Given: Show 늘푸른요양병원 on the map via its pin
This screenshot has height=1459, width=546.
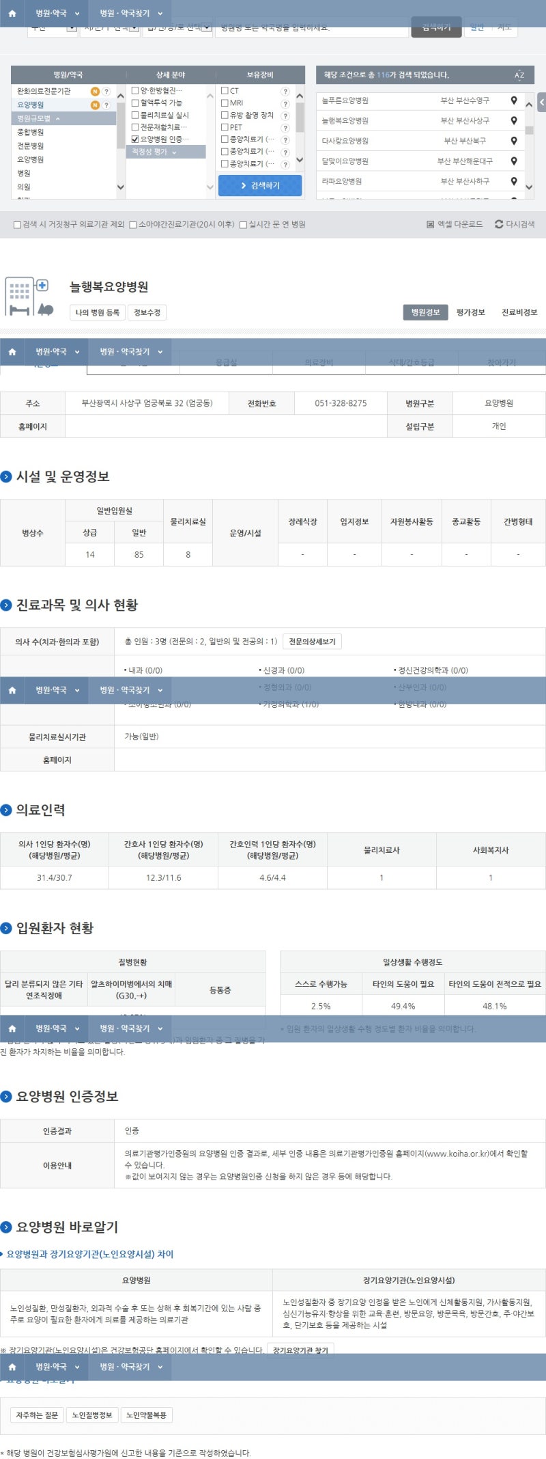Looking at the screenshot, I should point(514,100).
